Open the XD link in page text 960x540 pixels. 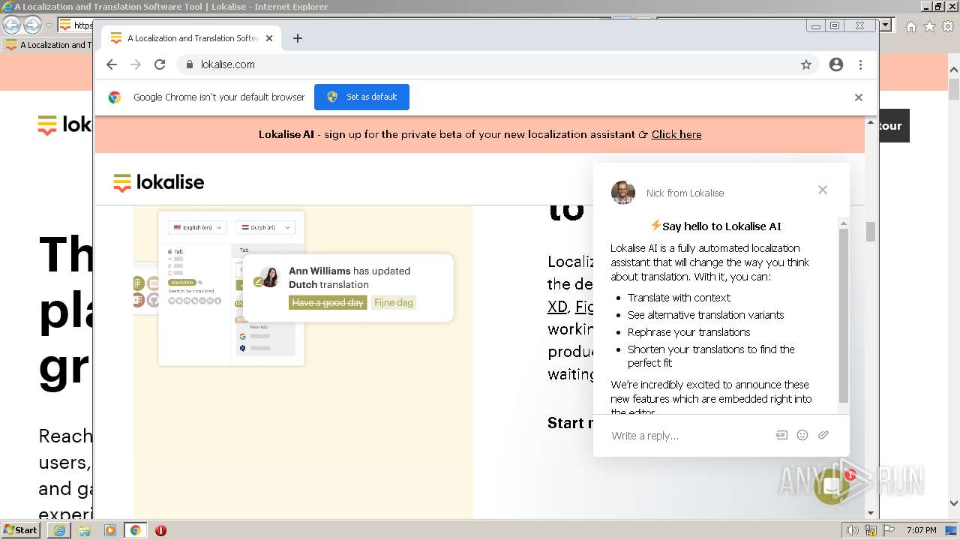(556, 307)
